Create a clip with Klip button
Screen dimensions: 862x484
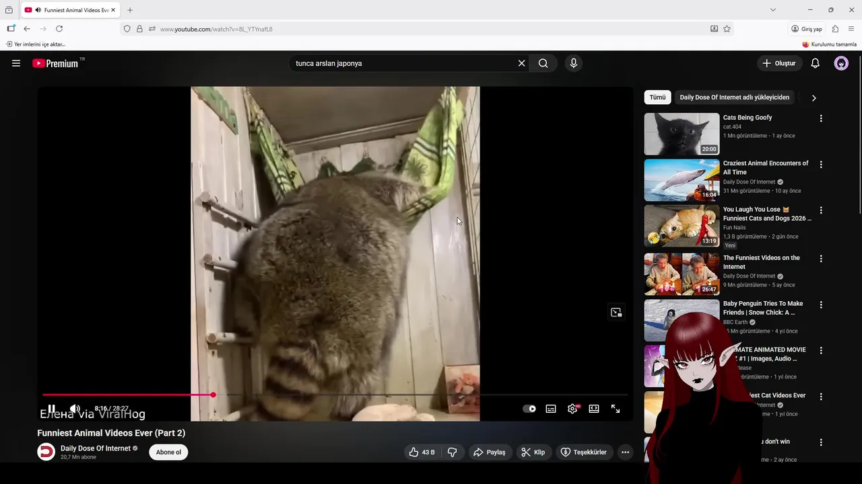(533, 452)
